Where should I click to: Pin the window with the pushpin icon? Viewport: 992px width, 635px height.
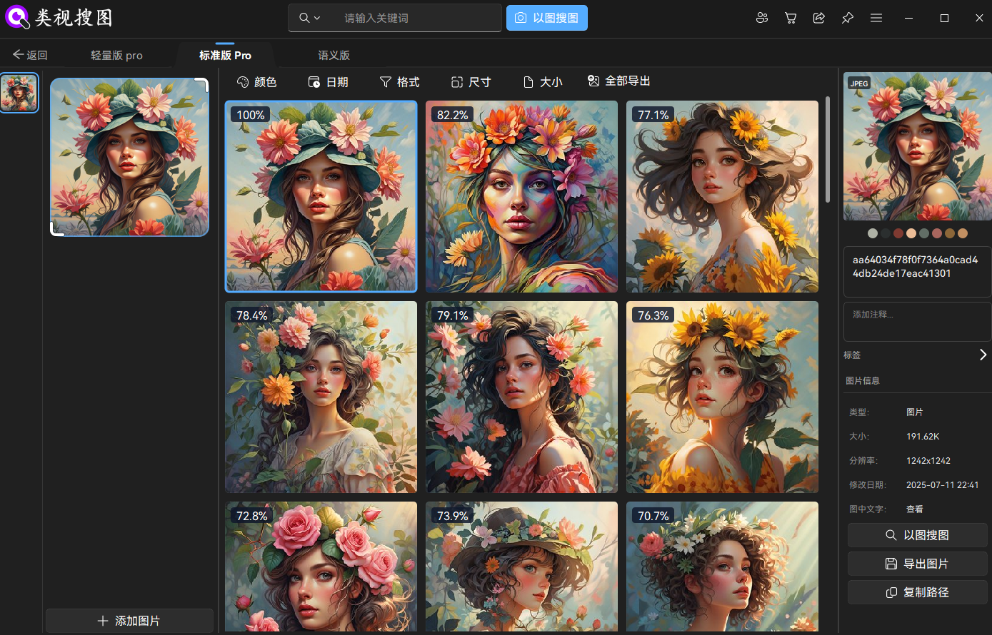(x=848, y=18)
